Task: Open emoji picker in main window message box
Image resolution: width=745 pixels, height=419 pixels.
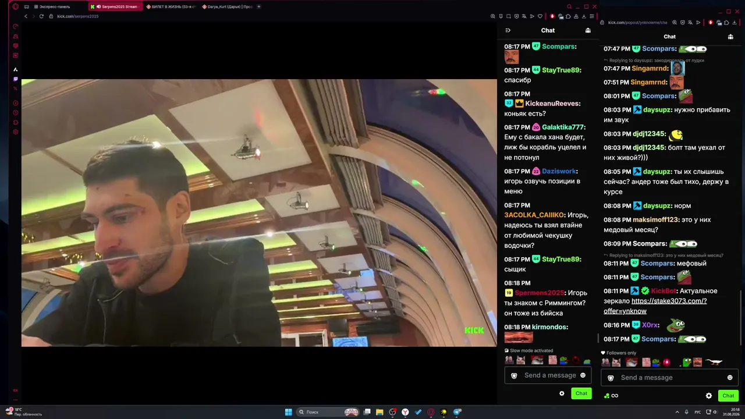Action: tap(583, 375)
